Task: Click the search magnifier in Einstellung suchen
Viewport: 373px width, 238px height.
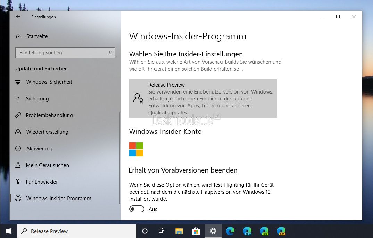Action: tap(110, 52)
